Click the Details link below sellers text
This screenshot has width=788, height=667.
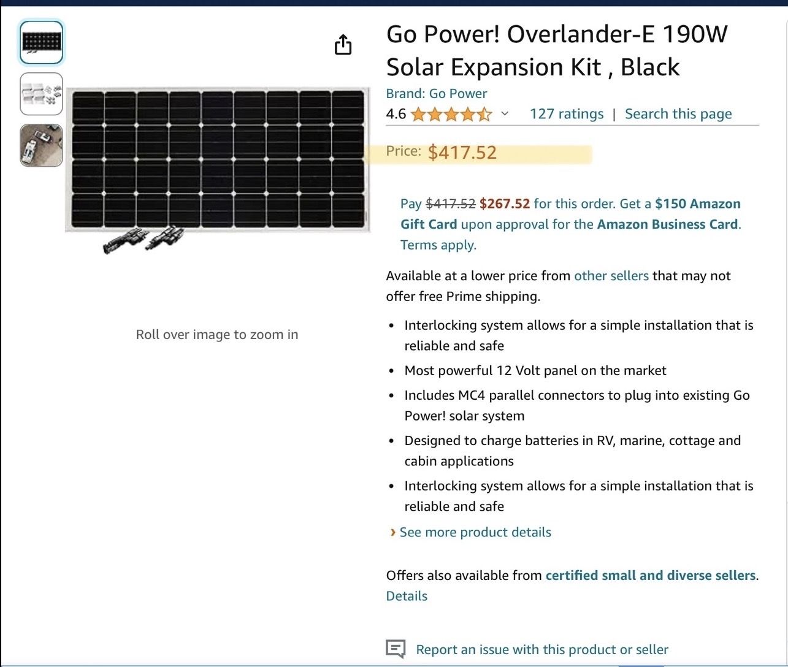(x=406, y=595)
